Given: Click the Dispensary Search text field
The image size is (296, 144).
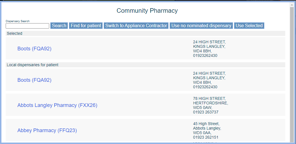Looking at the screenshot, I should pos(27,26).
